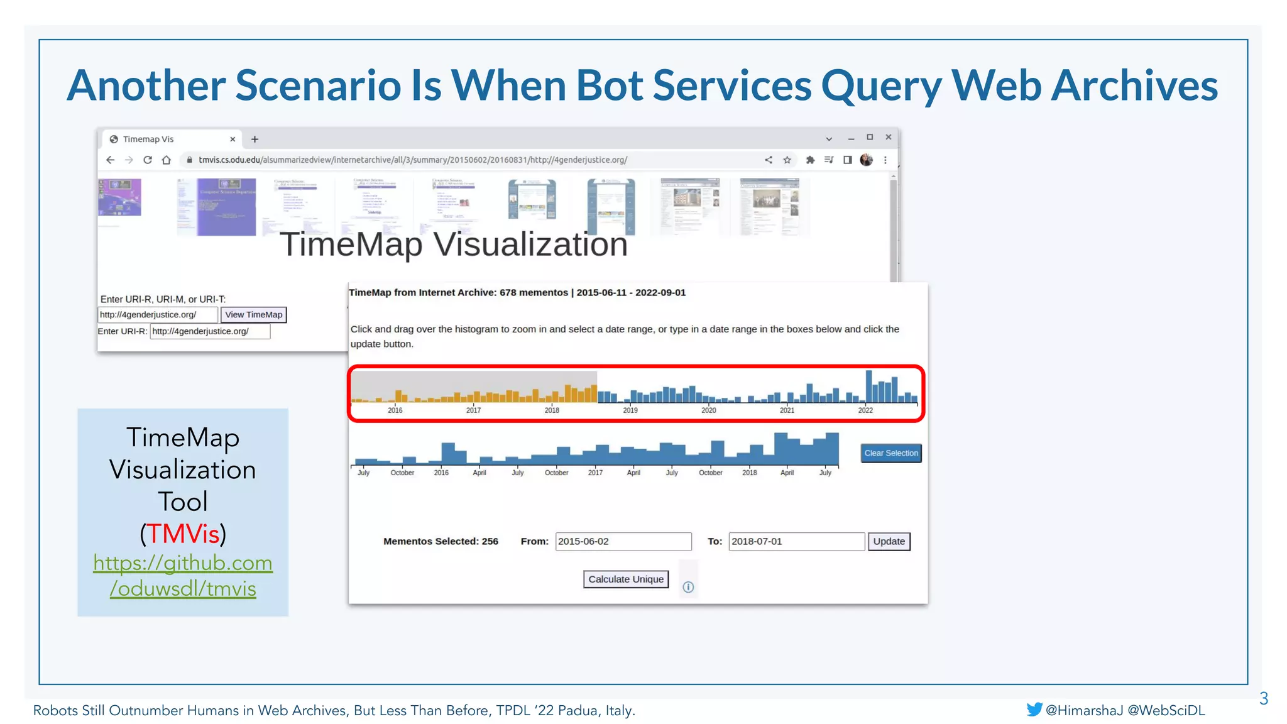Click the Update button

[x=889, y=541]
